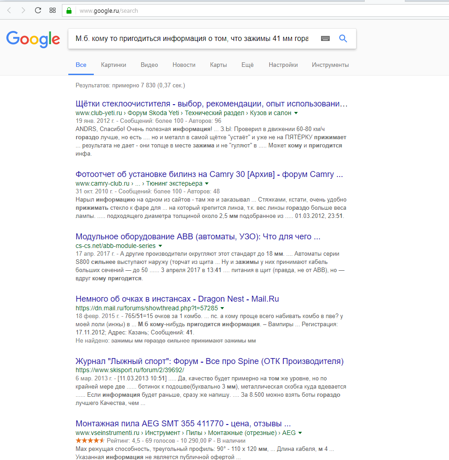The width and height of the screenshot is (449, 460).
Task: Expand dropdown arrow next to camry-club.ru result
Action: (x=206, y=183)
